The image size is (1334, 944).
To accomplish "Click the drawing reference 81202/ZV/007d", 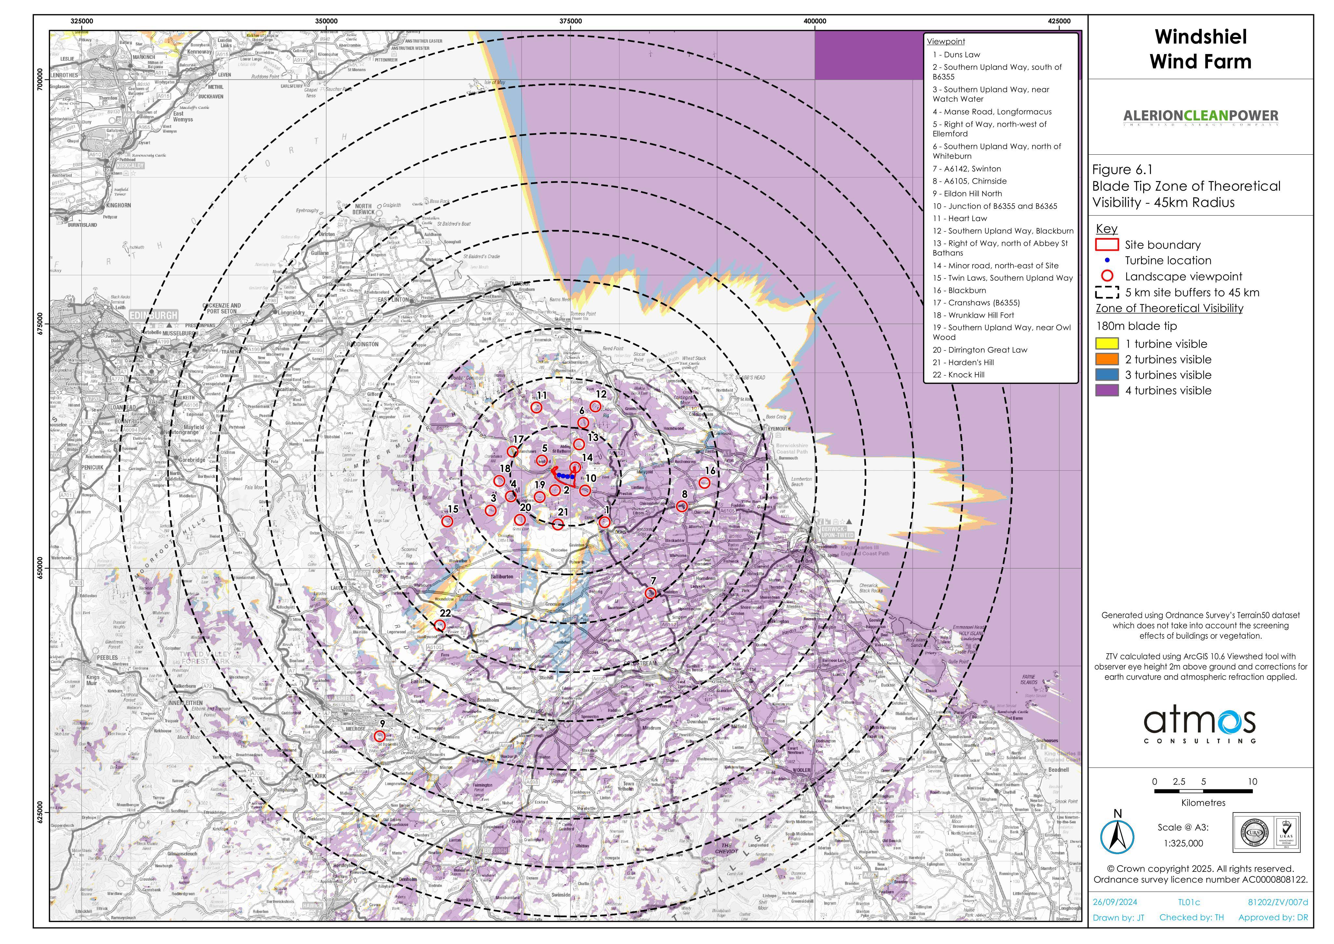I will point(1278,902).
